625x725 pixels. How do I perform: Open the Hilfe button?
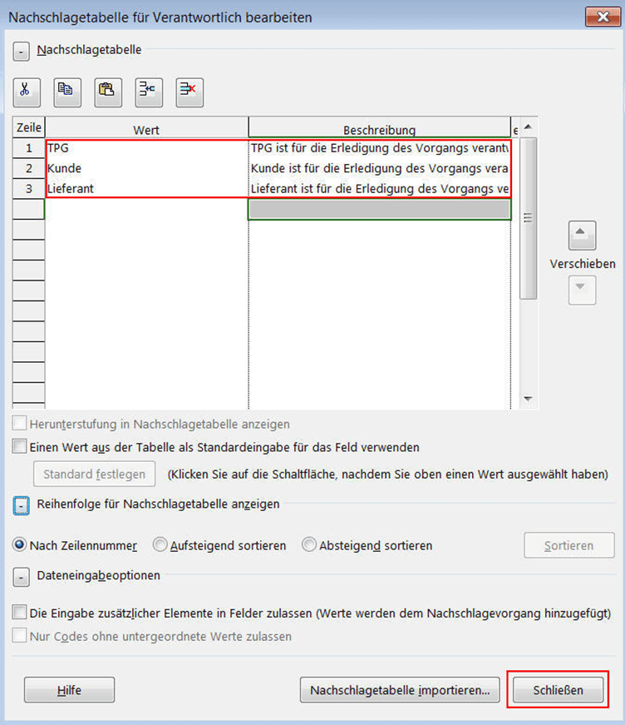pos(69,690)
